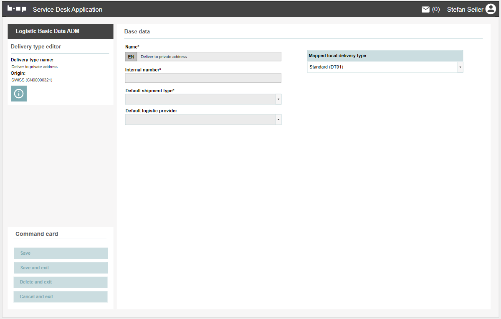Viewport: 501px width, 319px height.
Task: Click the Mapped local delivery type header
Action: tap(337, 56)
